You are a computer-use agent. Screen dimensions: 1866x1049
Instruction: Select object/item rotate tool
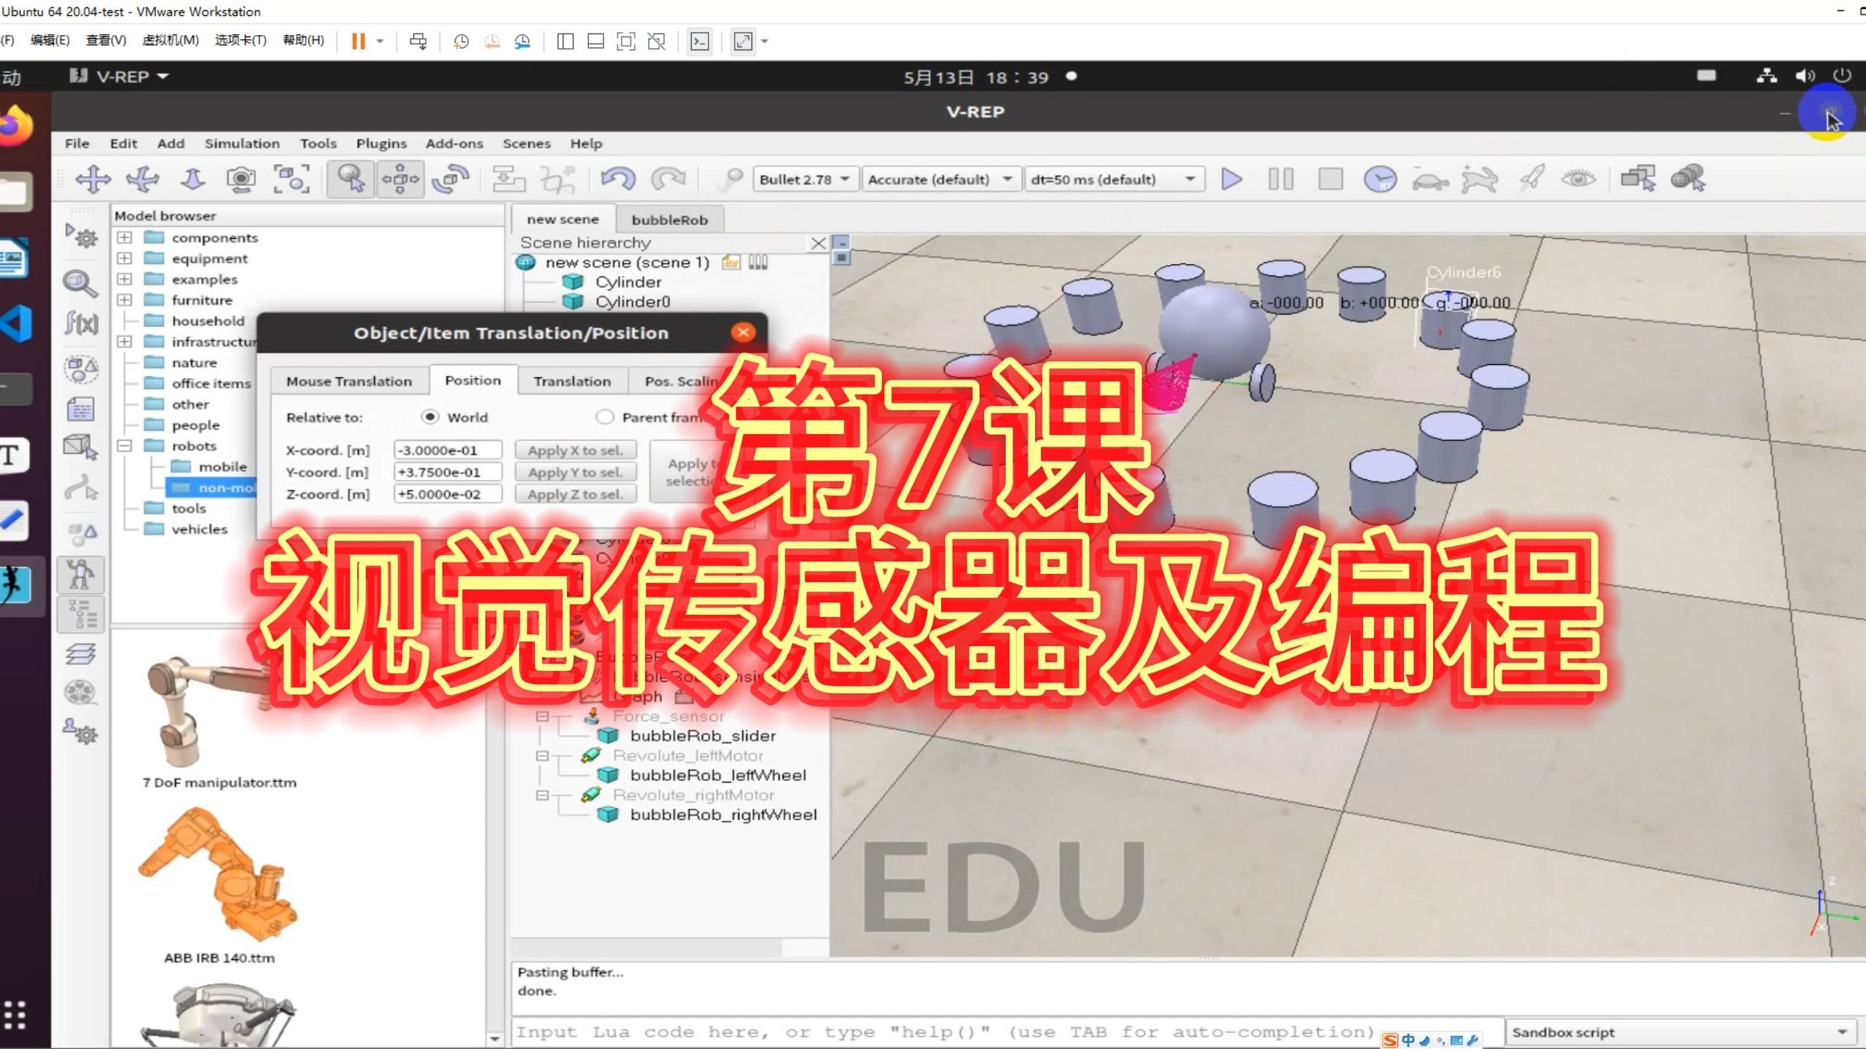point(450,178)
